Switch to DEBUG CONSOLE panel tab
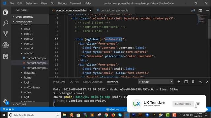Image resolution: width=211 pixels, height=118 pixels. click(93, 82)
